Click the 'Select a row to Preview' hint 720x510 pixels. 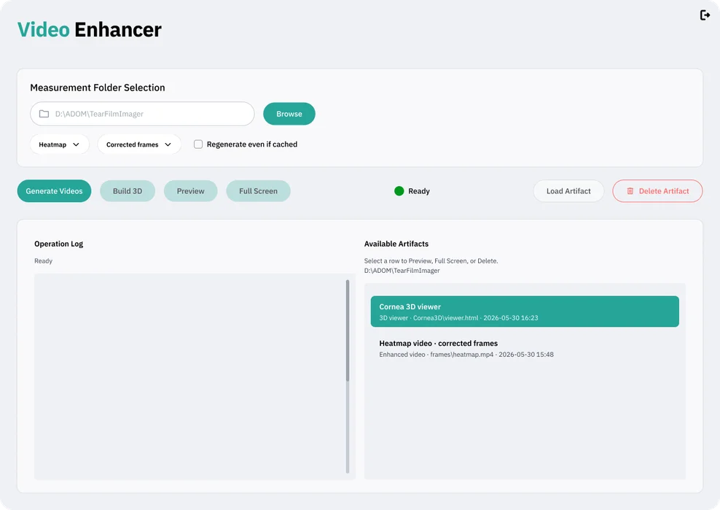pos(431,260)
